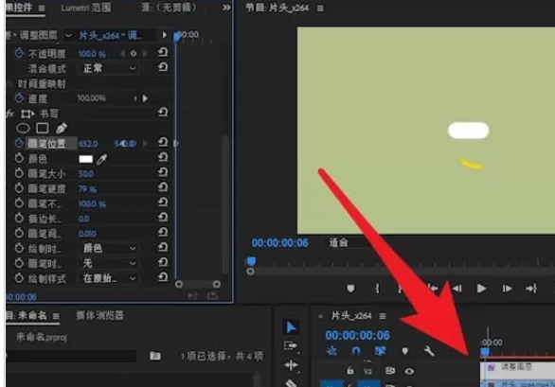The width and height of the screenshot is (555, 387).
Task: Choose the rectangle mask tool under 书写
Action: [42, 128]
